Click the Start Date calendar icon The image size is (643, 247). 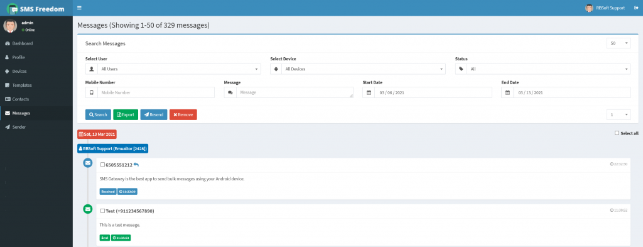tap(369, 93)
